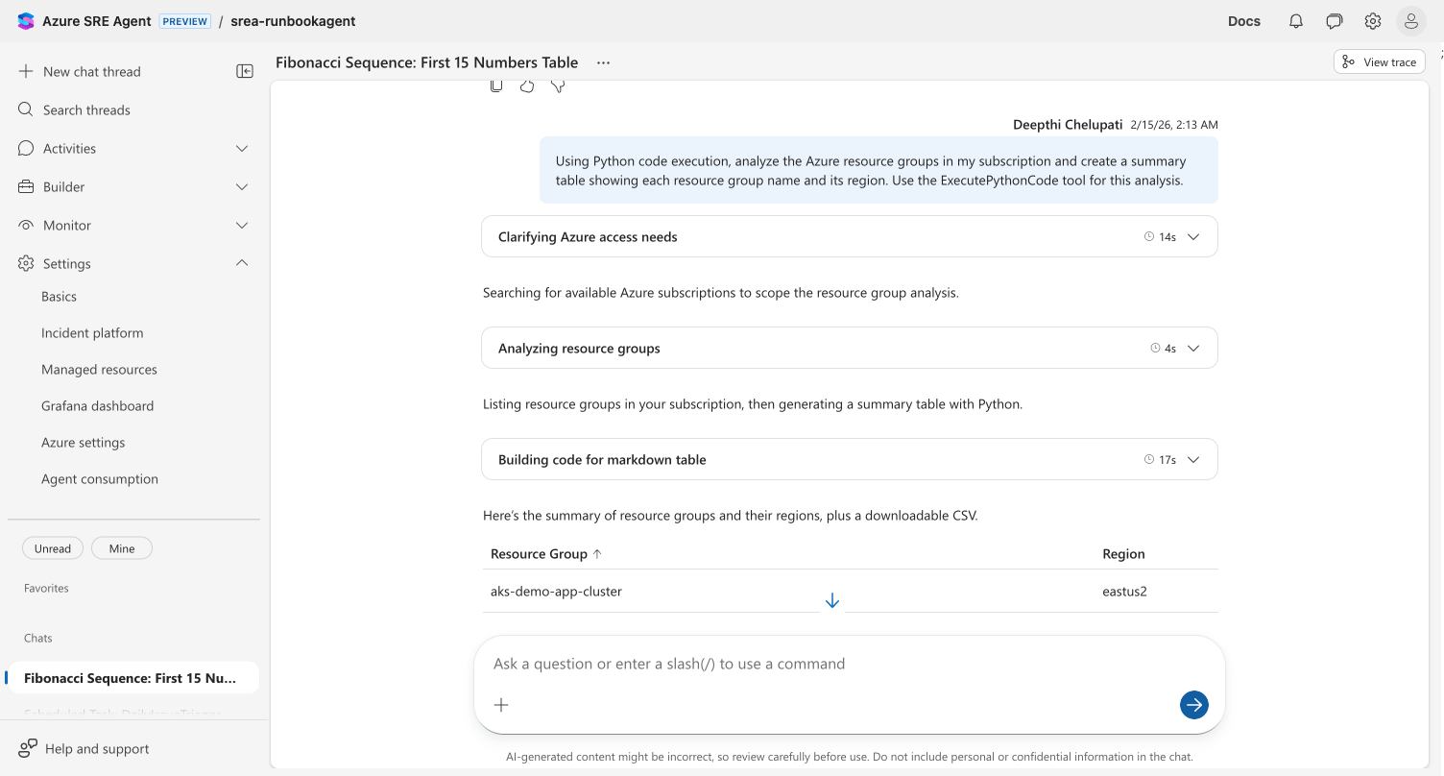Toggle the Mine filter chip

122,548
